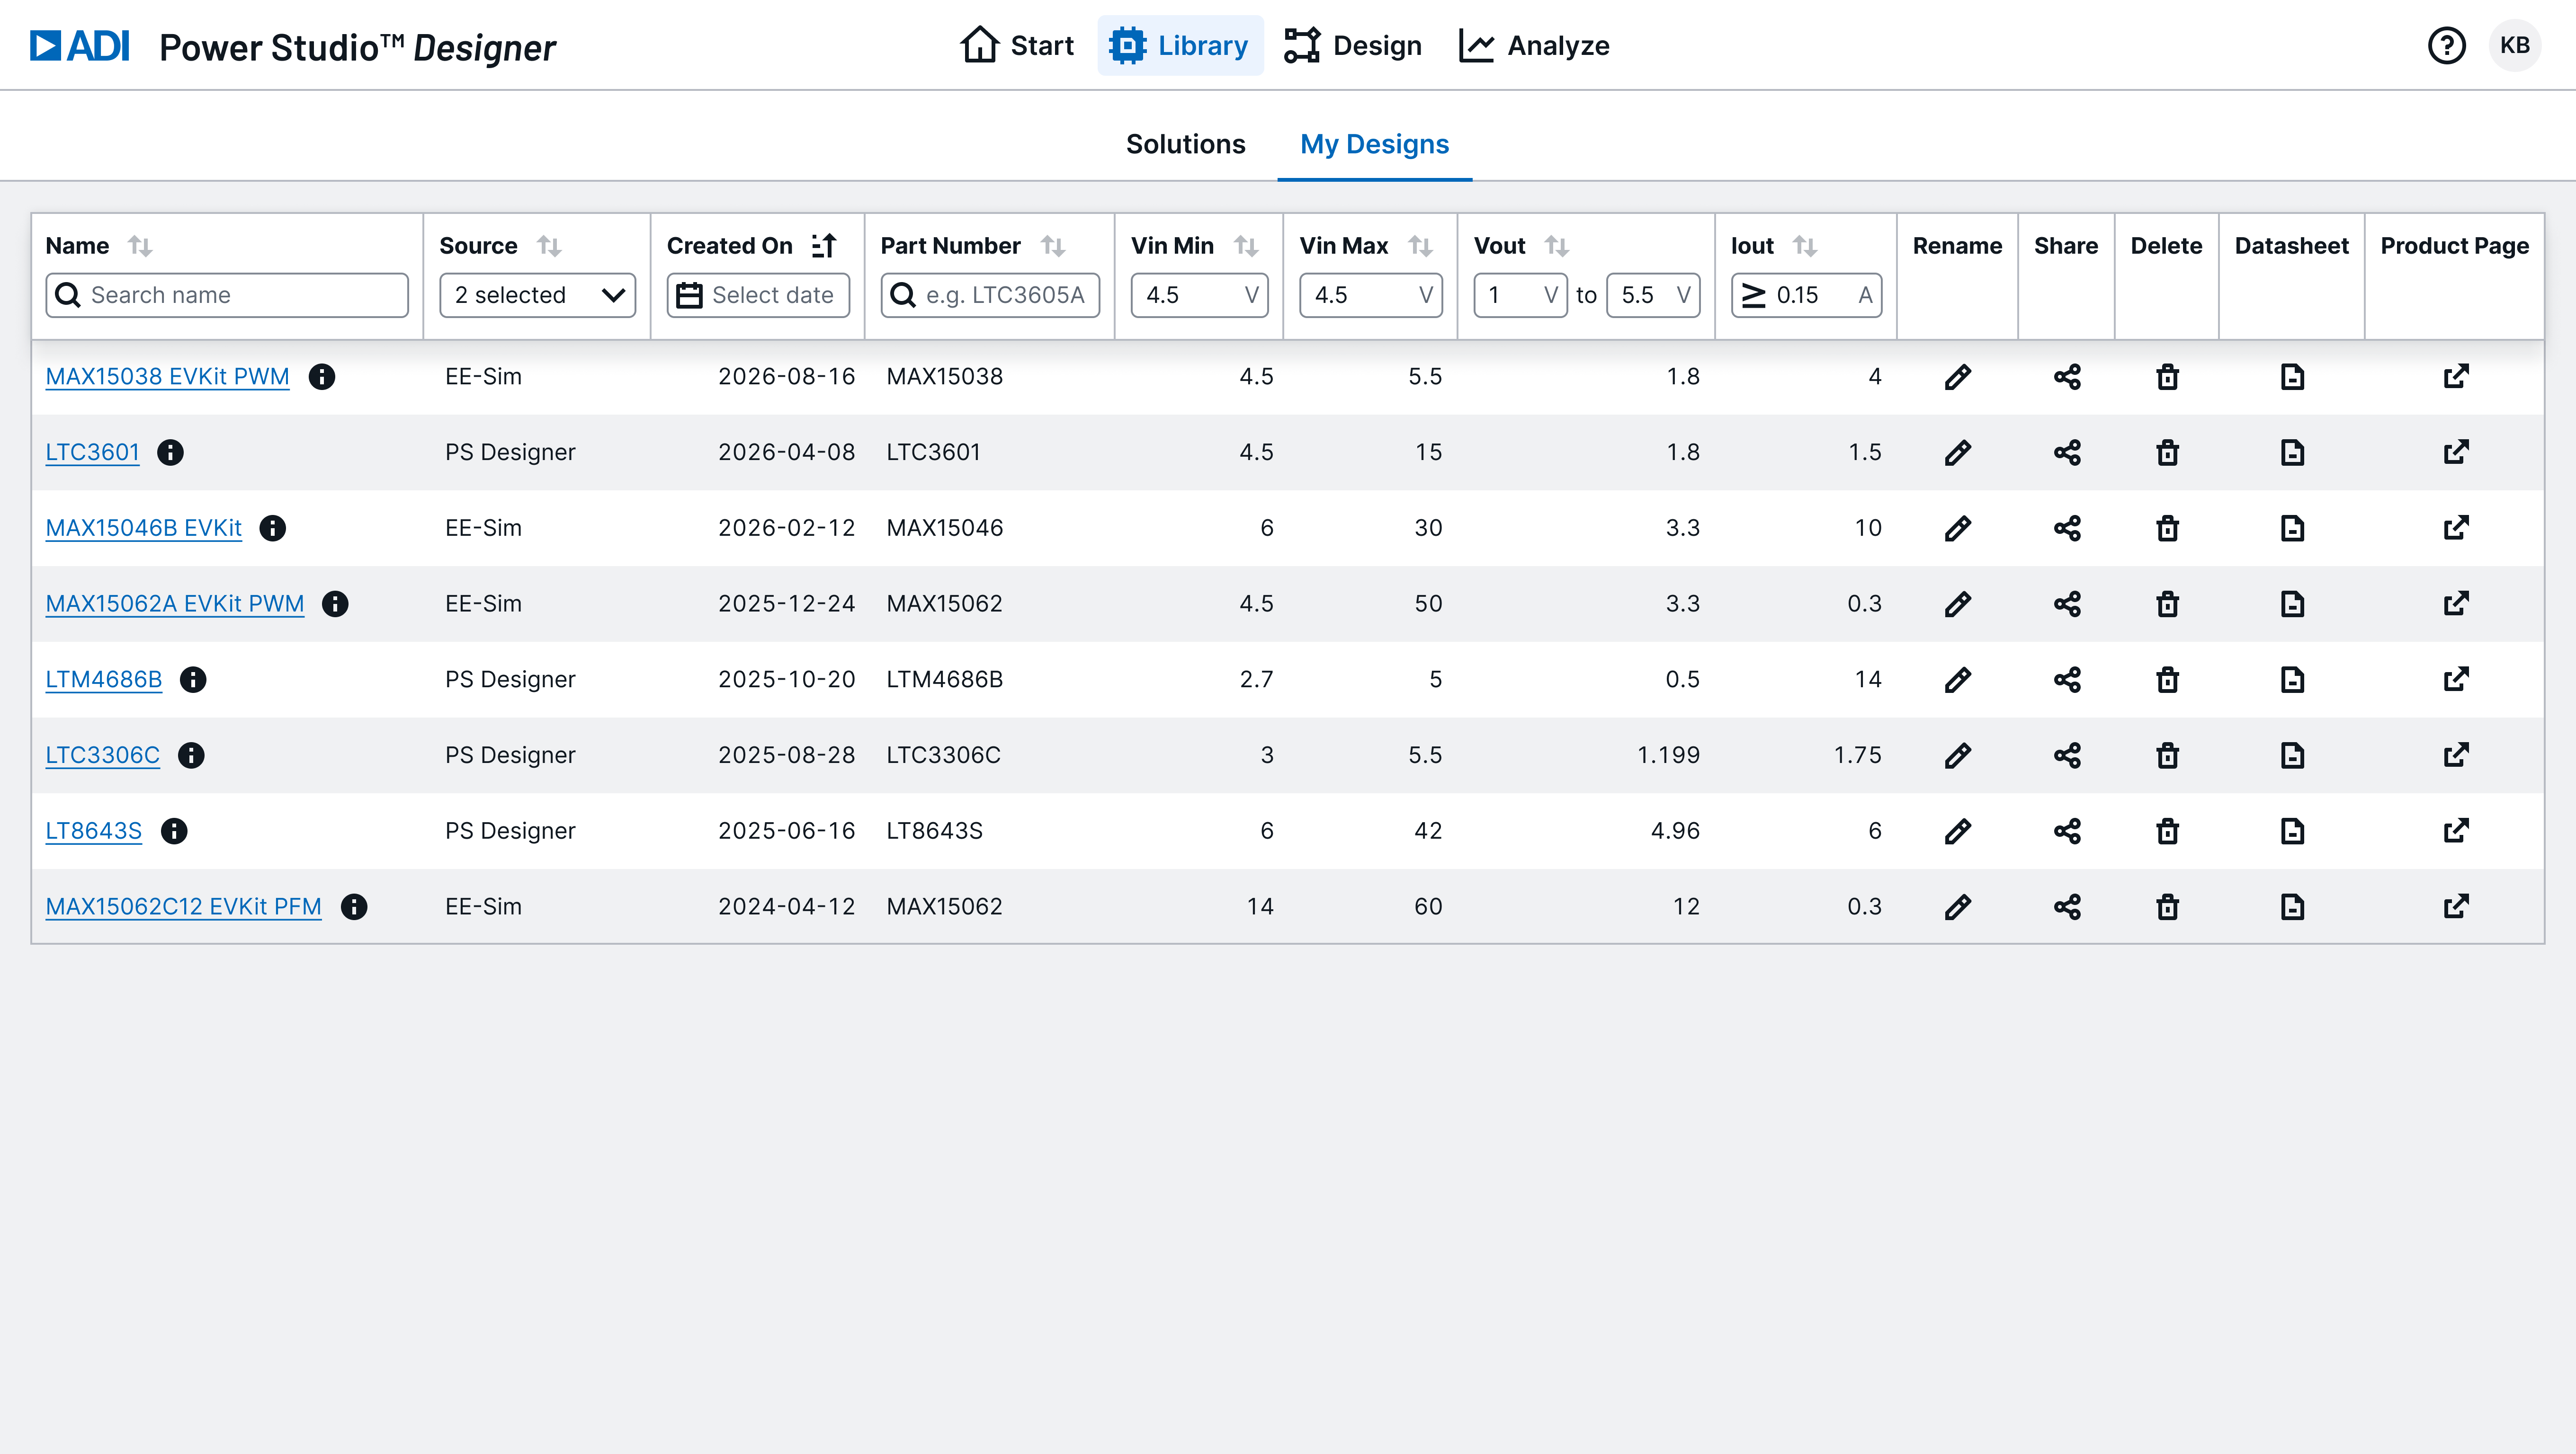The width and height of the screenshot is (2576, 1454).
Task: Sort table by Part Number
Action: 1053,246
